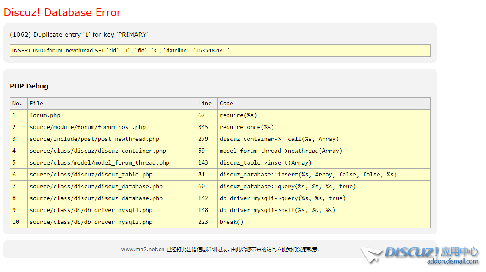Click the File column header
This screenshot has height=272, width=486.
tap(36, 104)
